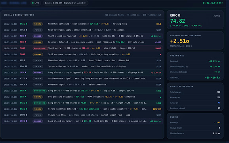Click the Positions closed 14 value
Image resolution: width=229 pixels, height=143 pixels.
click(219, 108)
